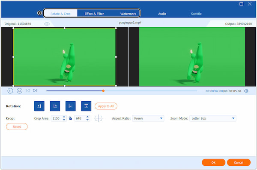The image size is (257, 170).
Task: Toggle the original preview eye icon
Action: (47, 24)
